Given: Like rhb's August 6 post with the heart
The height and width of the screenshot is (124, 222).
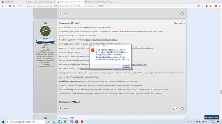Looking at the screenshot, I should (x=182, y=108).
